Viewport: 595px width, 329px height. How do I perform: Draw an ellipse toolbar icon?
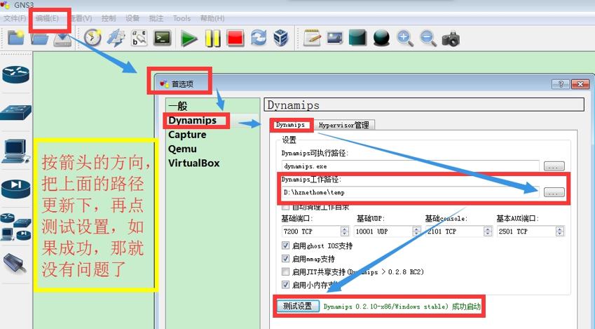point(381,38)
